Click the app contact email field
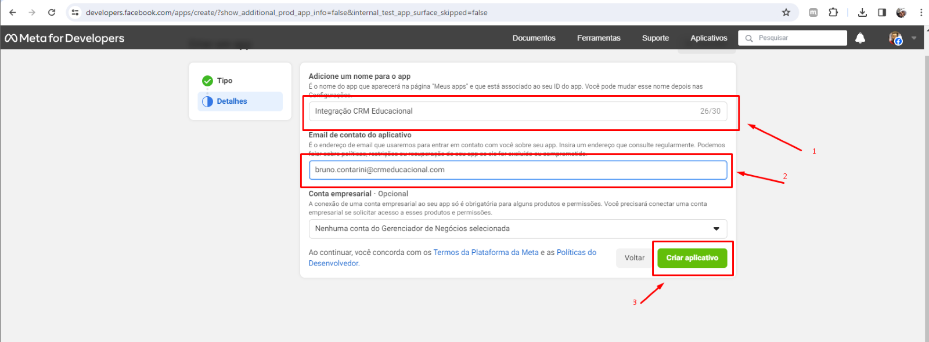The height and width of the screenshot is (342, 929). 517,170
